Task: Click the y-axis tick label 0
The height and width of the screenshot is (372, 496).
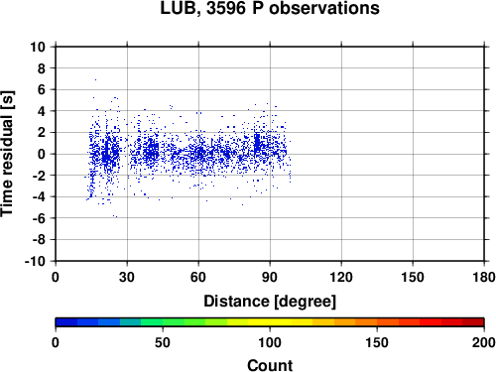Action: 41,154
